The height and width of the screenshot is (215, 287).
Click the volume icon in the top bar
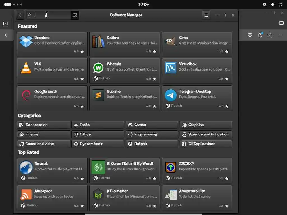(x=272, y=4)
